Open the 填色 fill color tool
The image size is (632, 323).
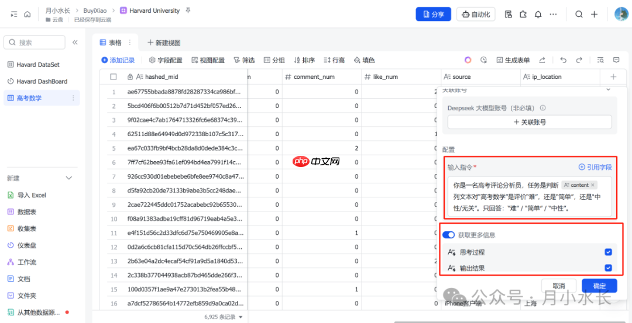[365, 60]
